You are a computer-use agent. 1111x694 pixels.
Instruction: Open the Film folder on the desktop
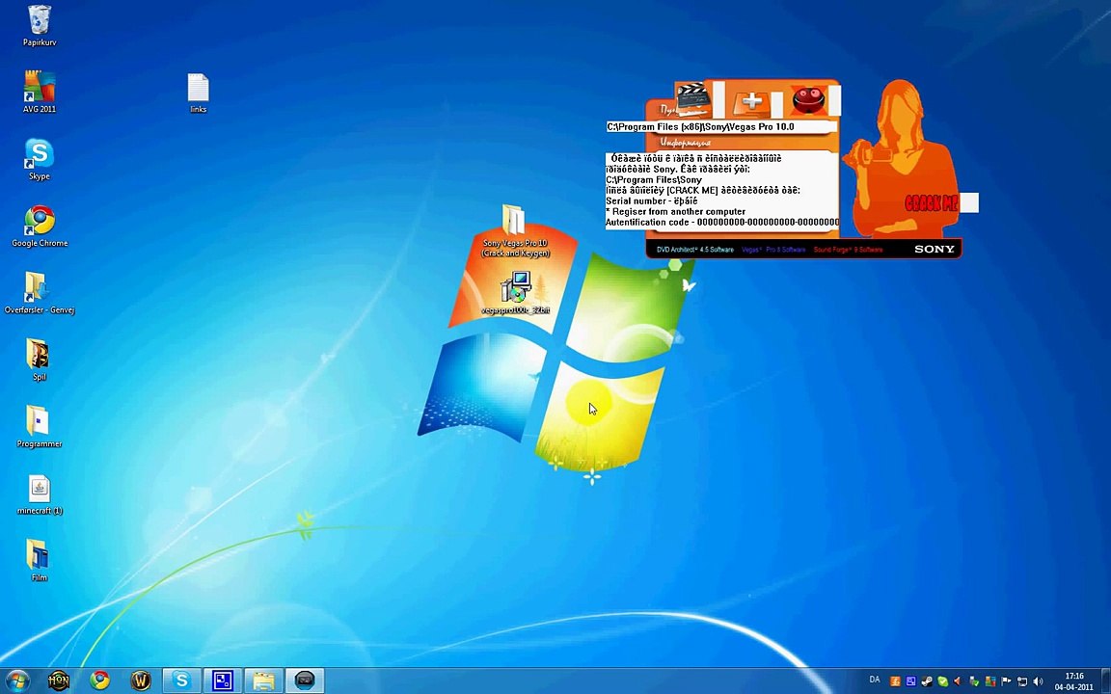pos(39,560)
